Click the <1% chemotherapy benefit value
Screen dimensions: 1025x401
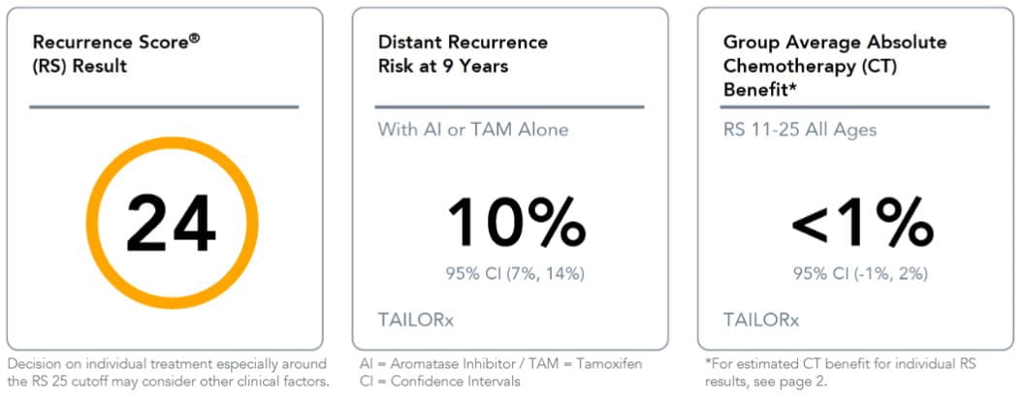tap(861, 225)
